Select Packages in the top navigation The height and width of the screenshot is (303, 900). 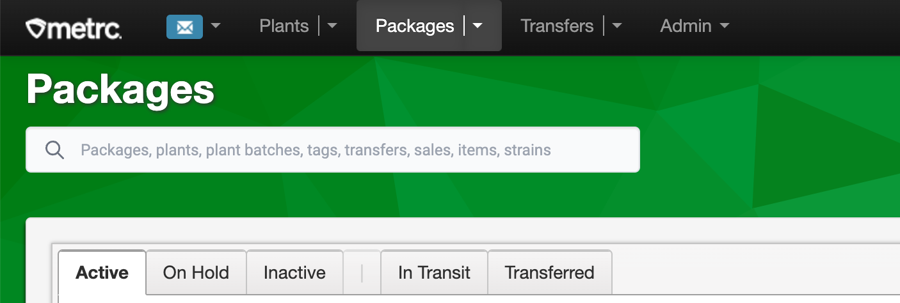415,26
